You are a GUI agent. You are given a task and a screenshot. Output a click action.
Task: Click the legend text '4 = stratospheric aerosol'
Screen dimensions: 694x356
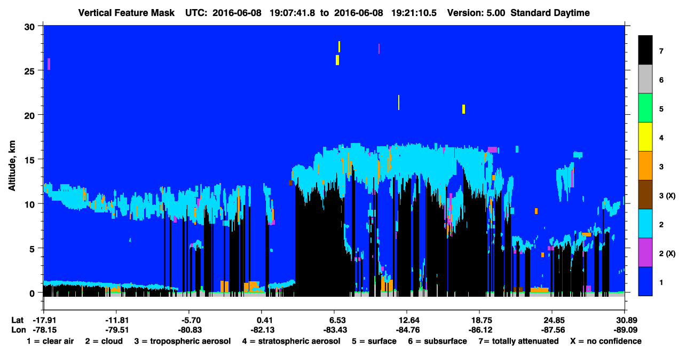pos(291,341)
